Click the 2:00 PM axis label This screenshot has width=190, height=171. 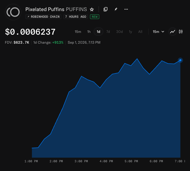click(x=56, y=161)
